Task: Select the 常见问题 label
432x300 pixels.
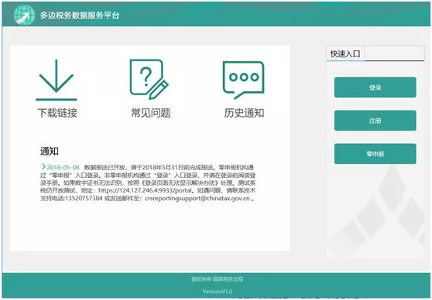Action: click(x=151, y=113)
